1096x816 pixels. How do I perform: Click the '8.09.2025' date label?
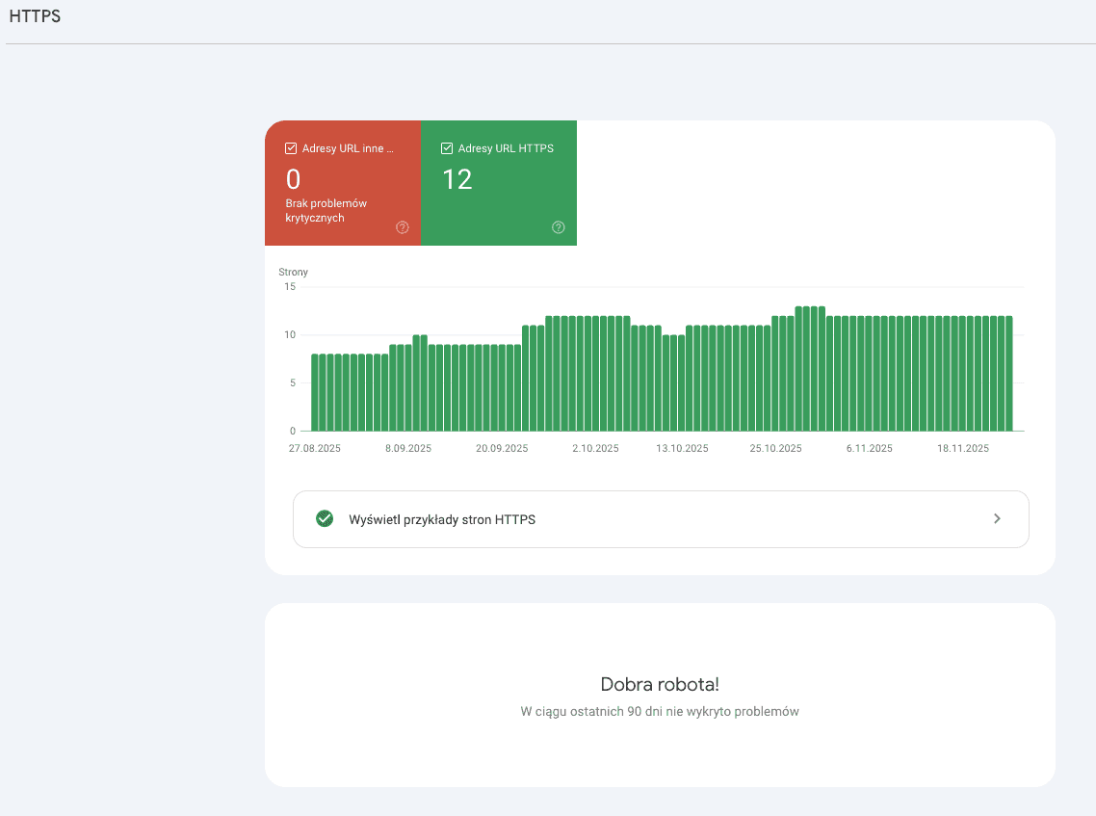(x=408, y=448)
